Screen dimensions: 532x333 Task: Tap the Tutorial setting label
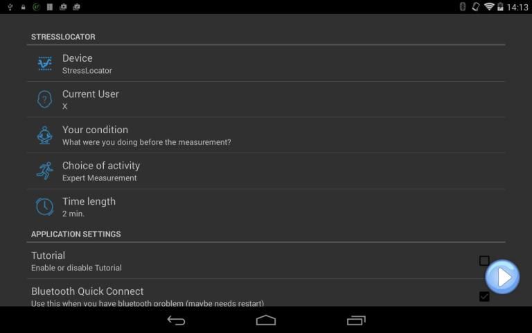[48, 255]
